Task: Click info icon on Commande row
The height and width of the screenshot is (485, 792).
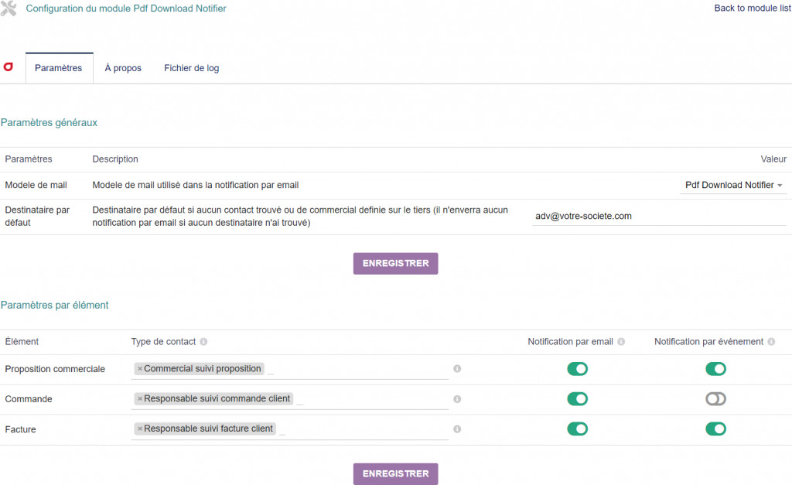Action: [457, 399]
